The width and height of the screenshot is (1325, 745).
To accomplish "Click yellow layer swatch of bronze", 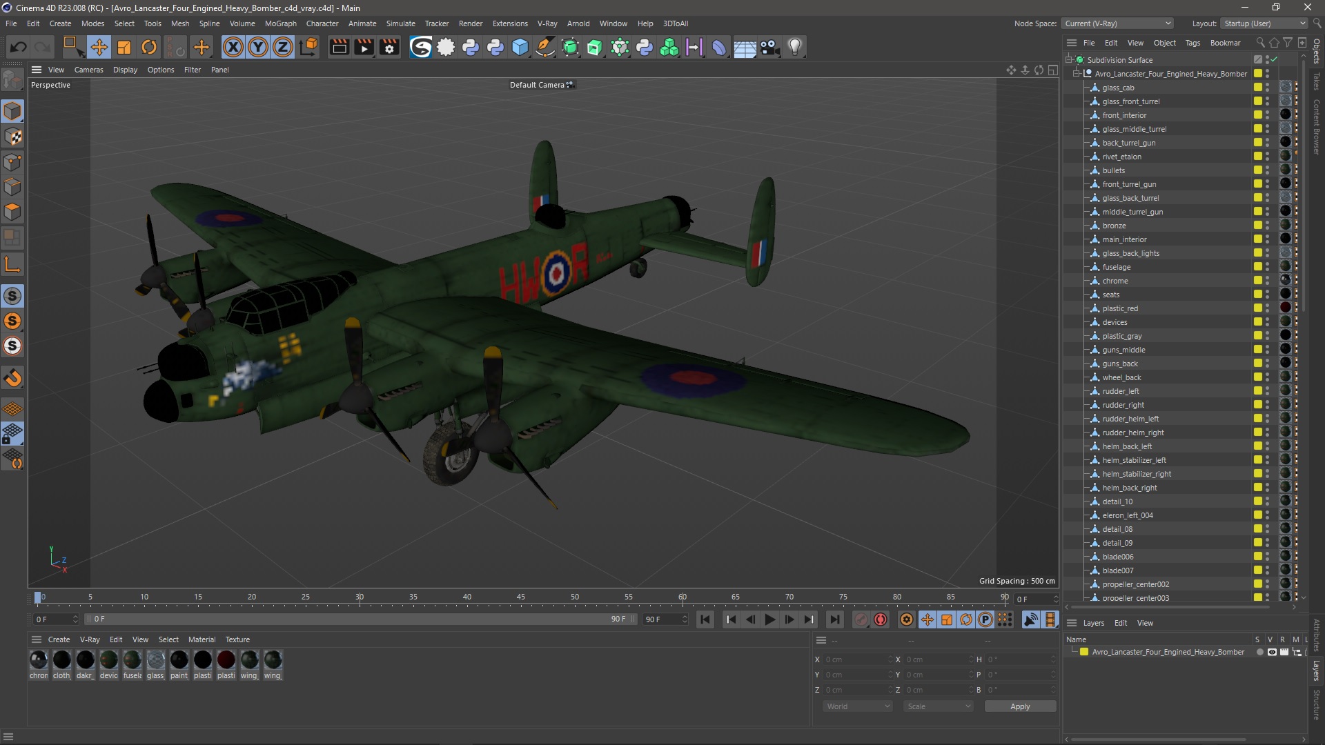I will (x=1258, y=226).
